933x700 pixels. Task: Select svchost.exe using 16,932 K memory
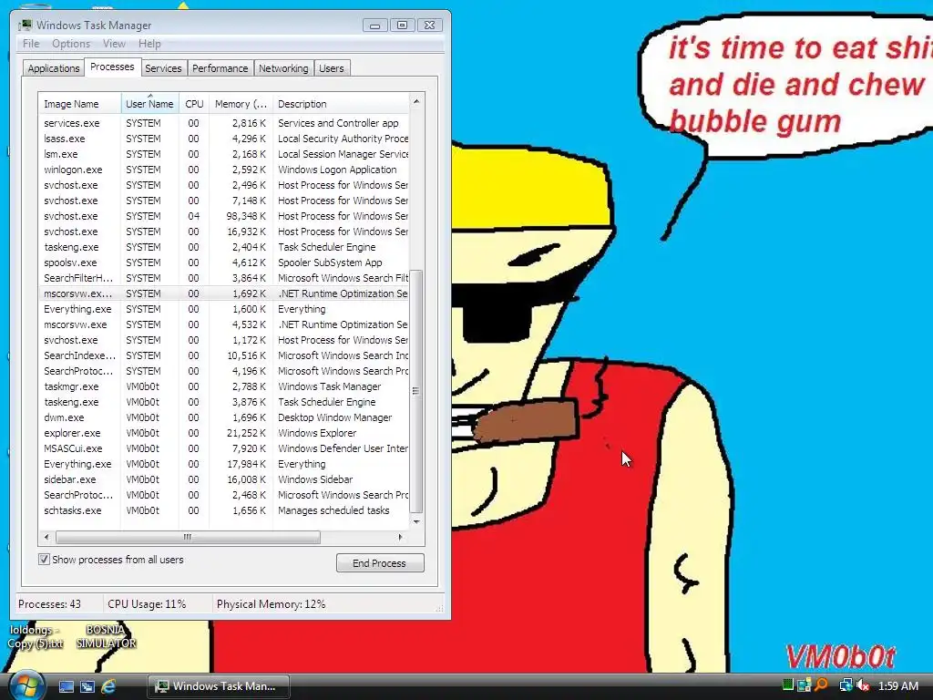(x=224, y=232)
